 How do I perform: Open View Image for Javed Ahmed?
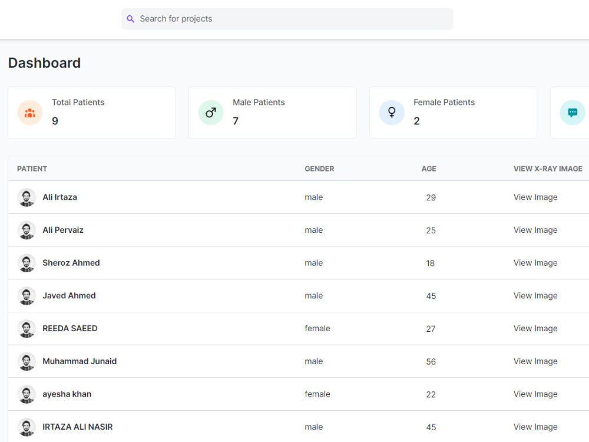click(x=535, y=296)
